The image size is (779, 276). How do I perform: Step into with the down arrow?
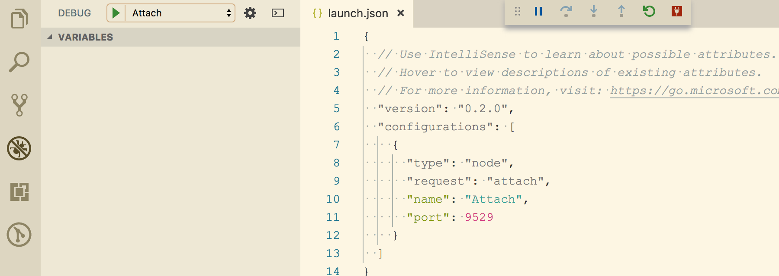pos(594,11)
